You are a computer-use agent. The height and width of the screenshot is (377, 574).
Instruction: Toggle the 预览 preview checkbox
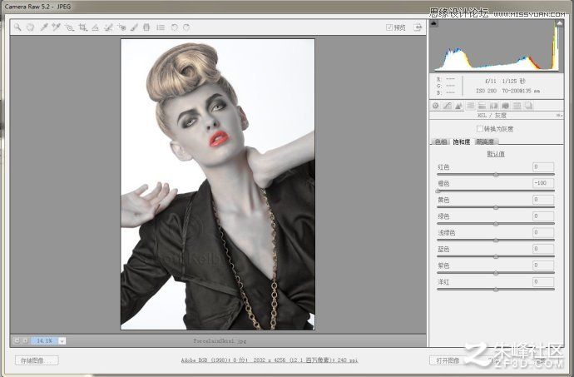point(389,27)
